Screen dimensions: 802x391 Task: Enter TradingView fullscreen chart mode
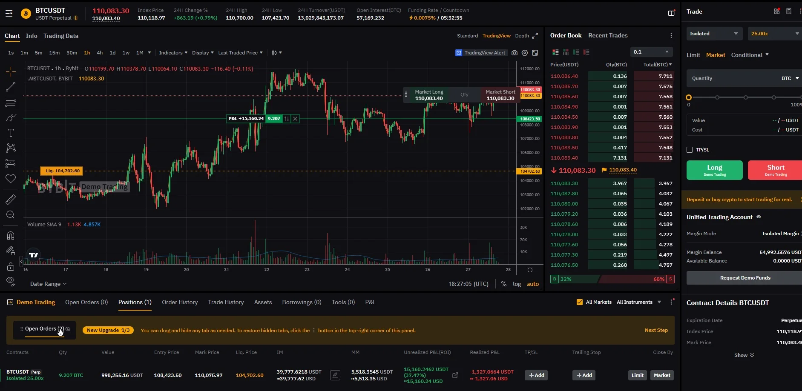pos(535,53)
